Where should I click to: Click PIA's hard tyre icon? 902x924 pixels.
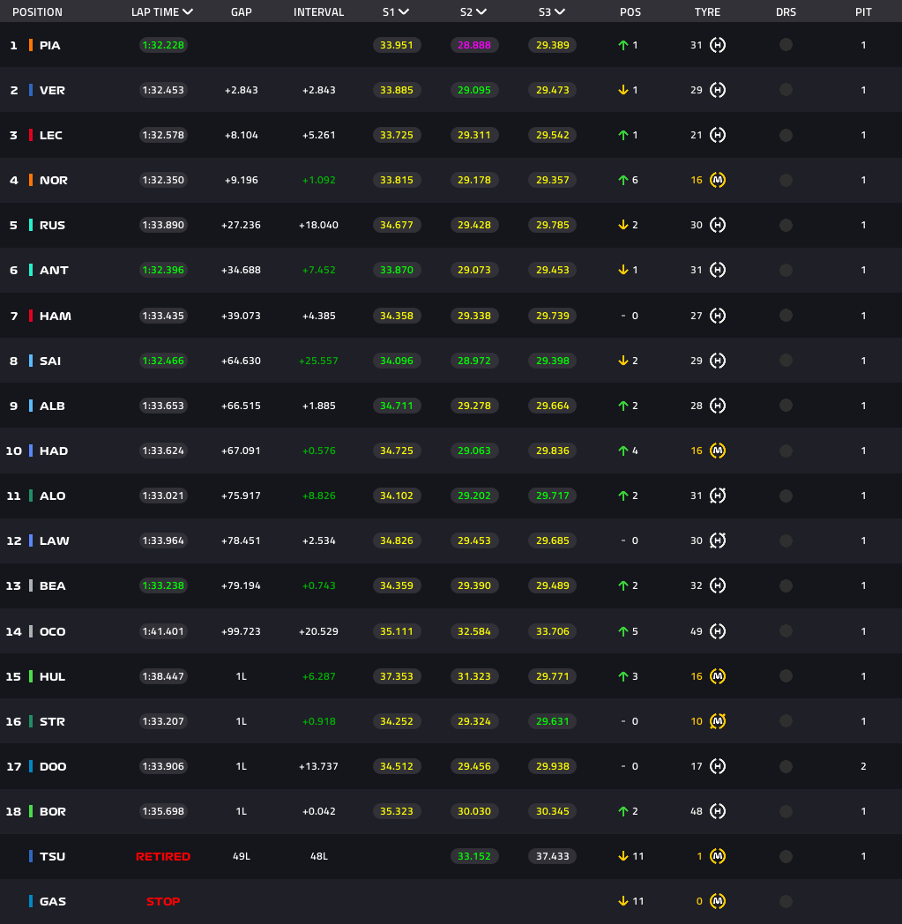pyautogui.click(x=717, y=45)
